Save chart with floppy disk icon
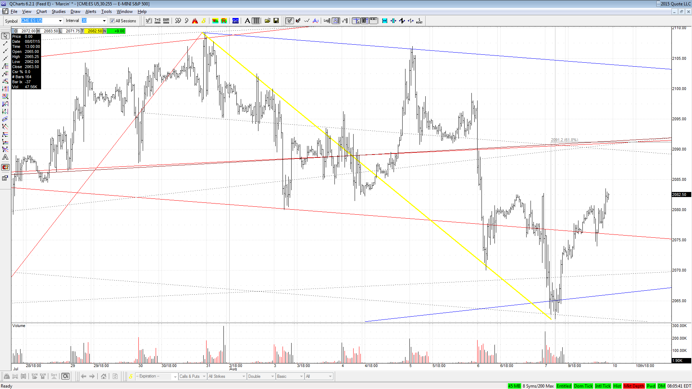This screenshot has width=692, height=389. [x=276, y=21]
